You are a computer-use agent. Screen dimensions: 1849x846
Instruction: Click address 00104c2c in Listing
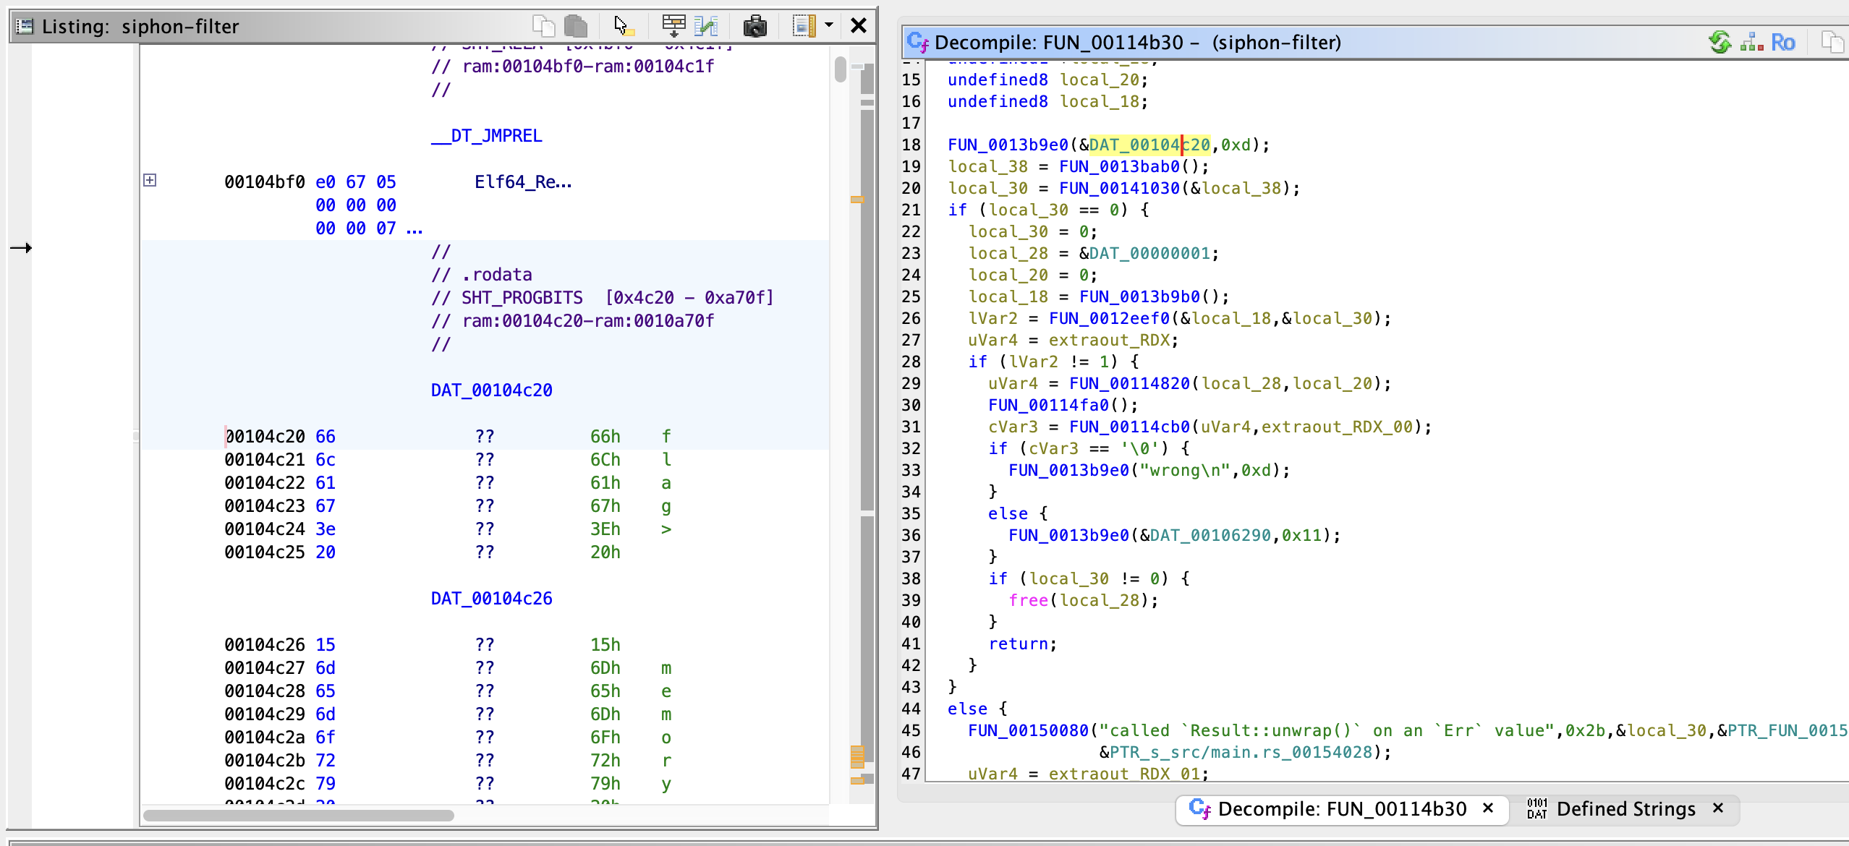[265, 784]
